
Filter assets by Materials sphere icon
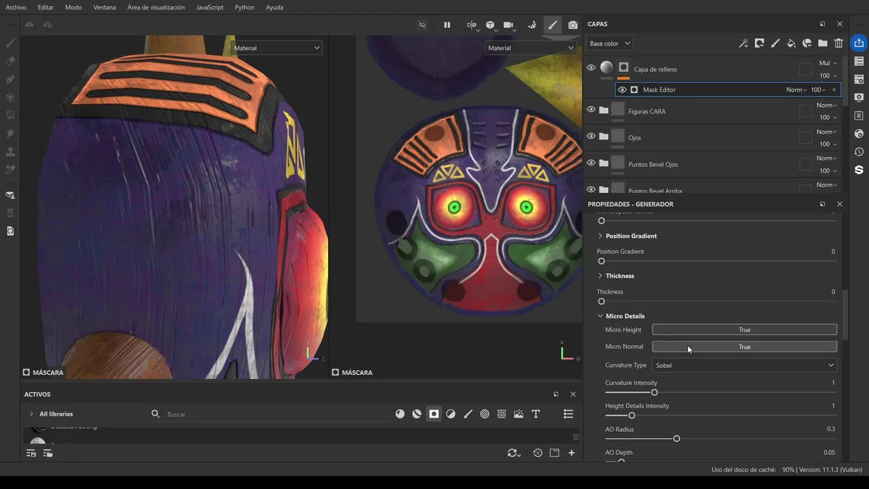[x=400, y=414]
